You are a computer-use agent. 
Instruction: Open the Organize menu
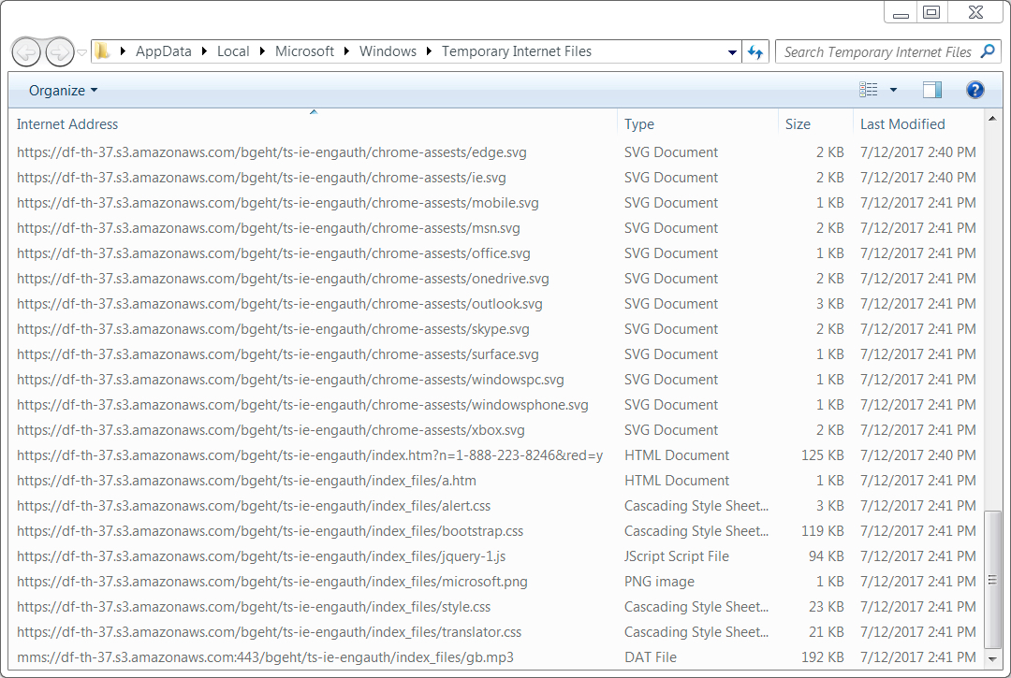(x=64, y=90)
